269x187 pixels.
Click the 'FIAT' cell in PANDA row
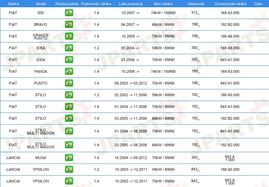[13, 71]
